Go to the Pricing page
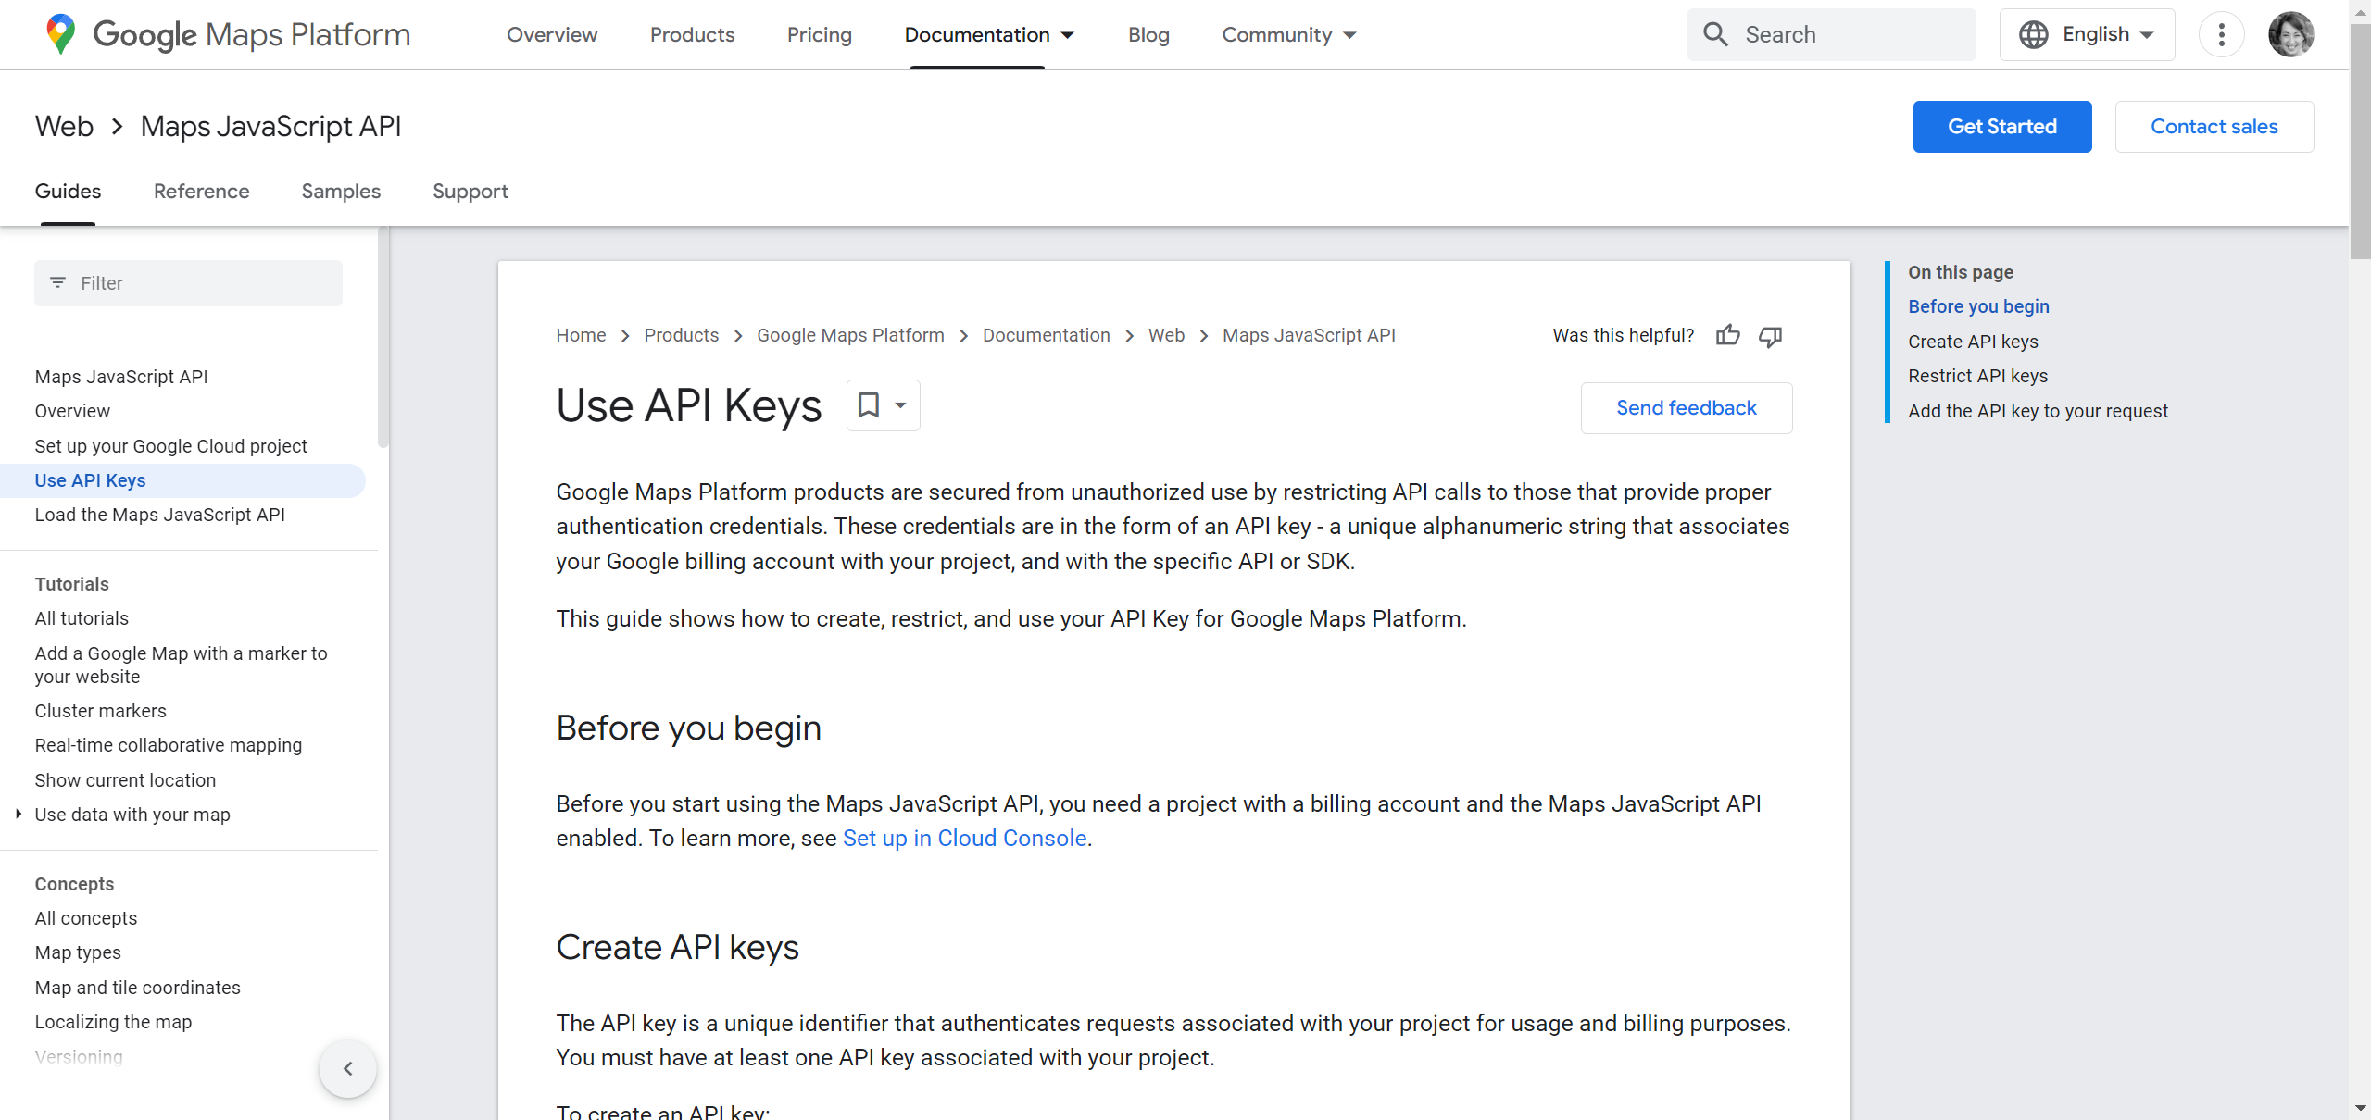Screen dimensions: 2371x1120 pyautogui.click(x=819, y=34)
